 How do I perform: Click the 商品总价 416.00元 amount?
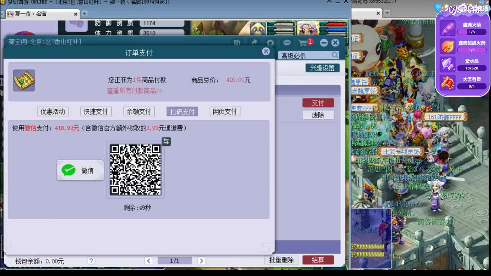238,80
